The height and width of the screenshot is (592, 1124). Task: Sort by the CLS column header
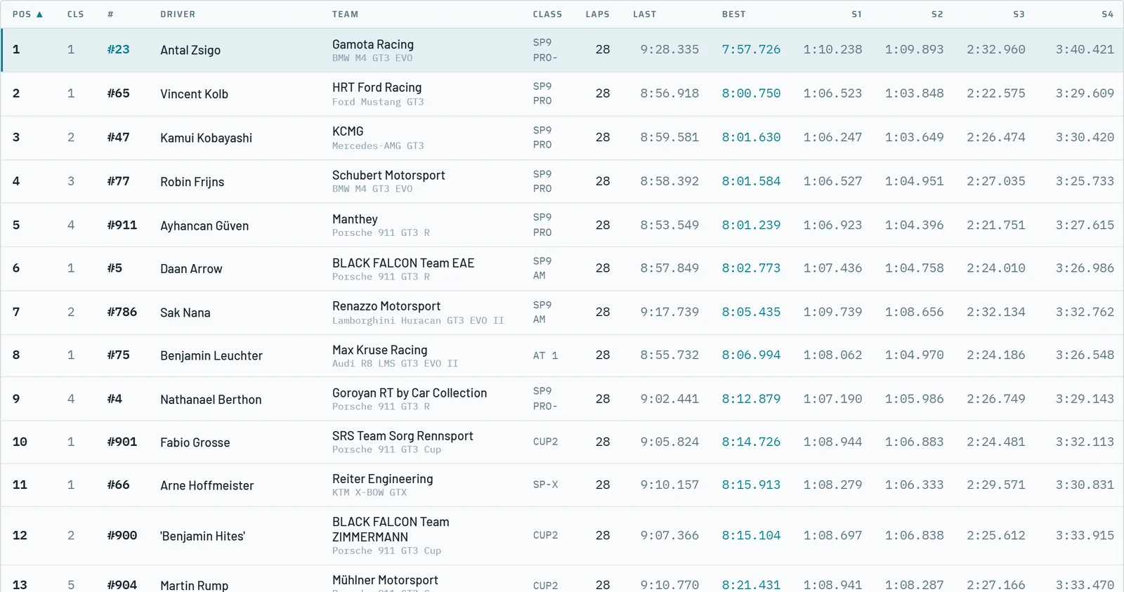[x=75, y=14]
